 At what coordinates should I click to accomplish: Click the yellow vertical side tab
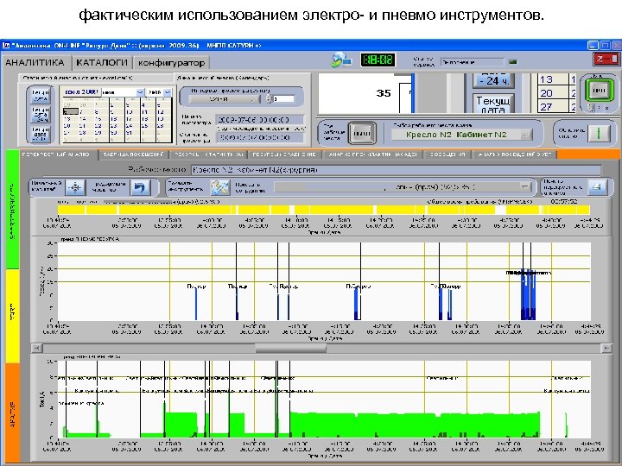(12, 316)
